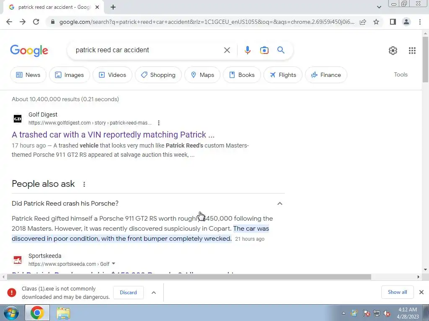Select the Images filter
Image resolution: width=429 pixels, height=321 pixels.
click(x=70, y=75)
